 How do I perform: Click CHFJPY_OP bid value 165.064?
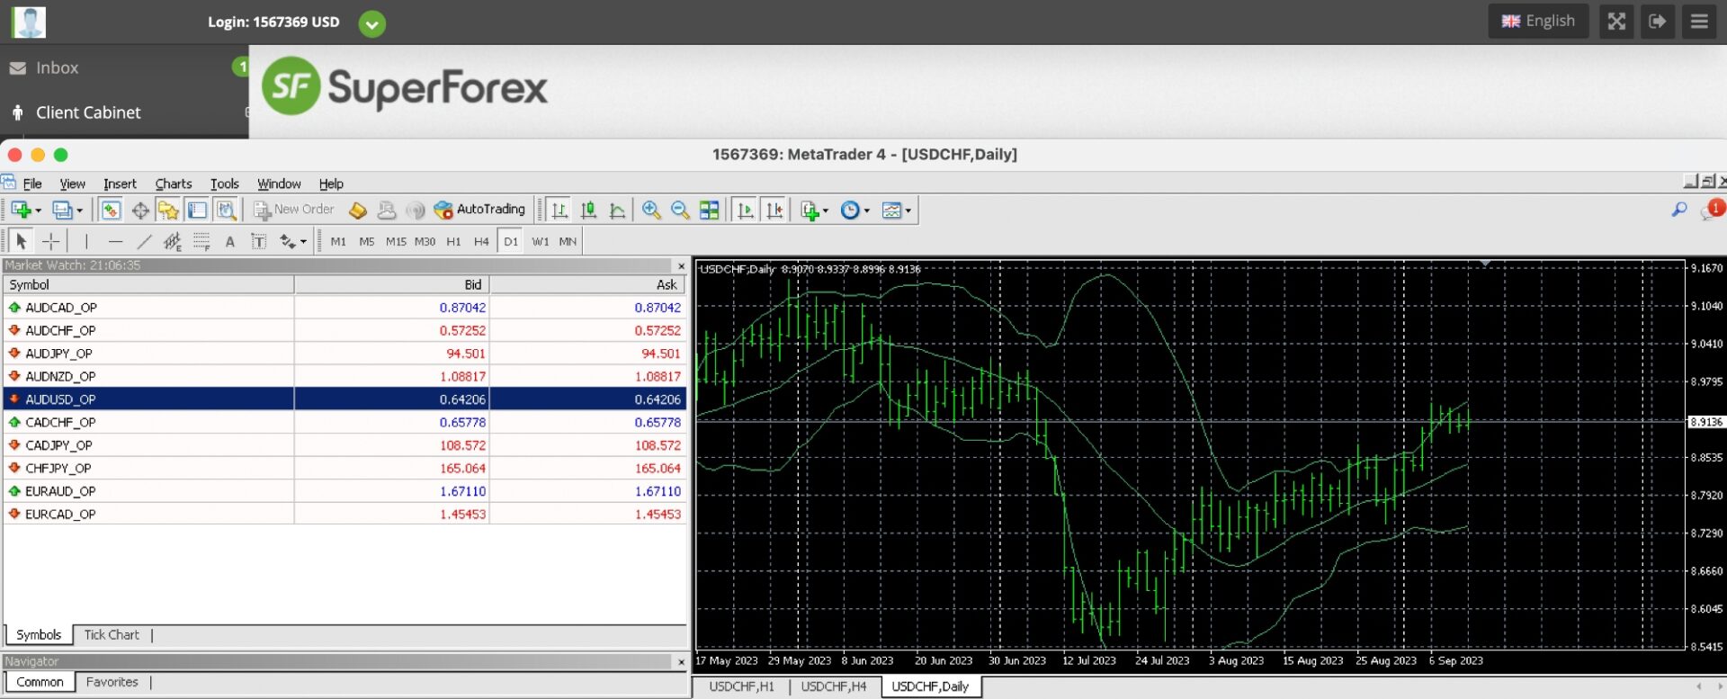[462, 469]
